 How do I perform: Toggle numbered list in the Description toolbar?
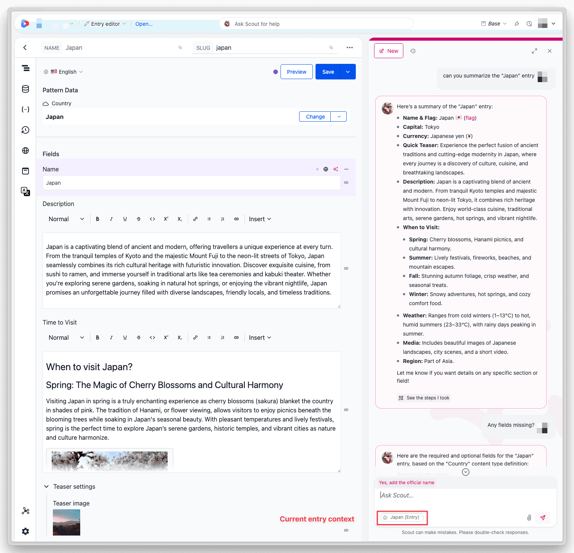(x=223, y=219)
